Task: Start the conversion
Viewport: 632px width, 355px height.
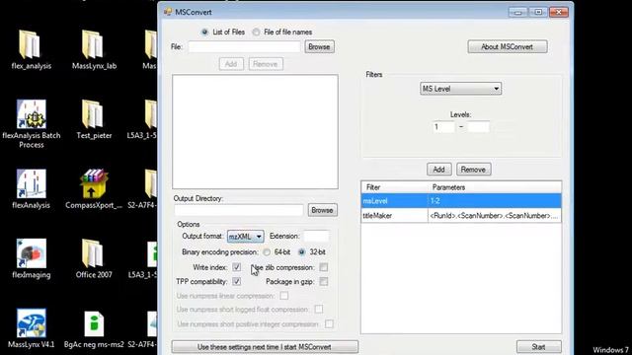Action: [x=538, y=347]
